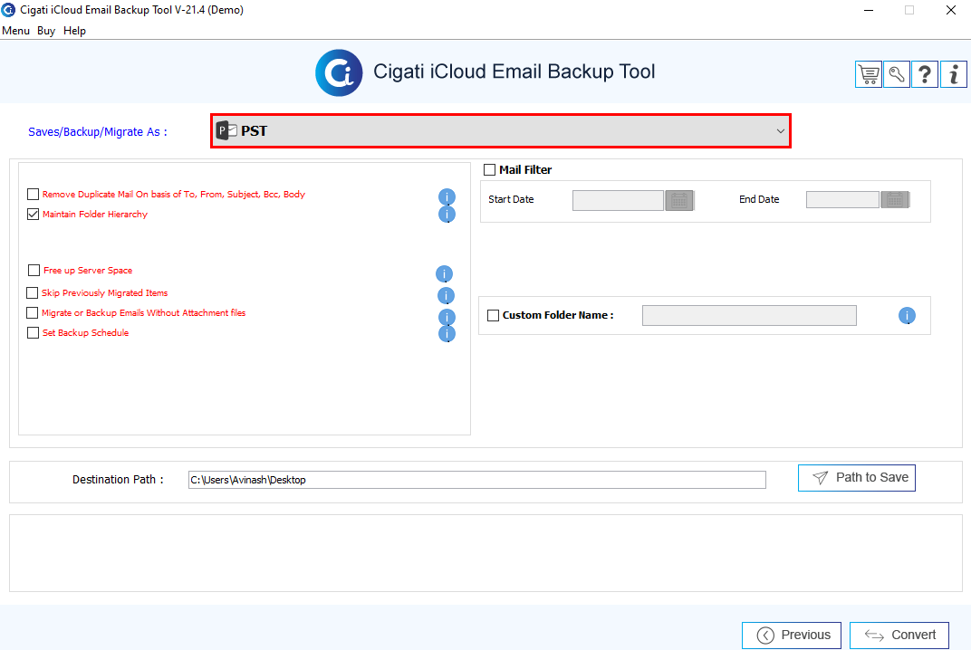Enable Remove Duplicate Mail checkbox

[34, 195]
